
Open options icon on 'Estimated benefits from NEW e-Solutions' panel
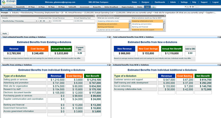click(x=218, y=65)
